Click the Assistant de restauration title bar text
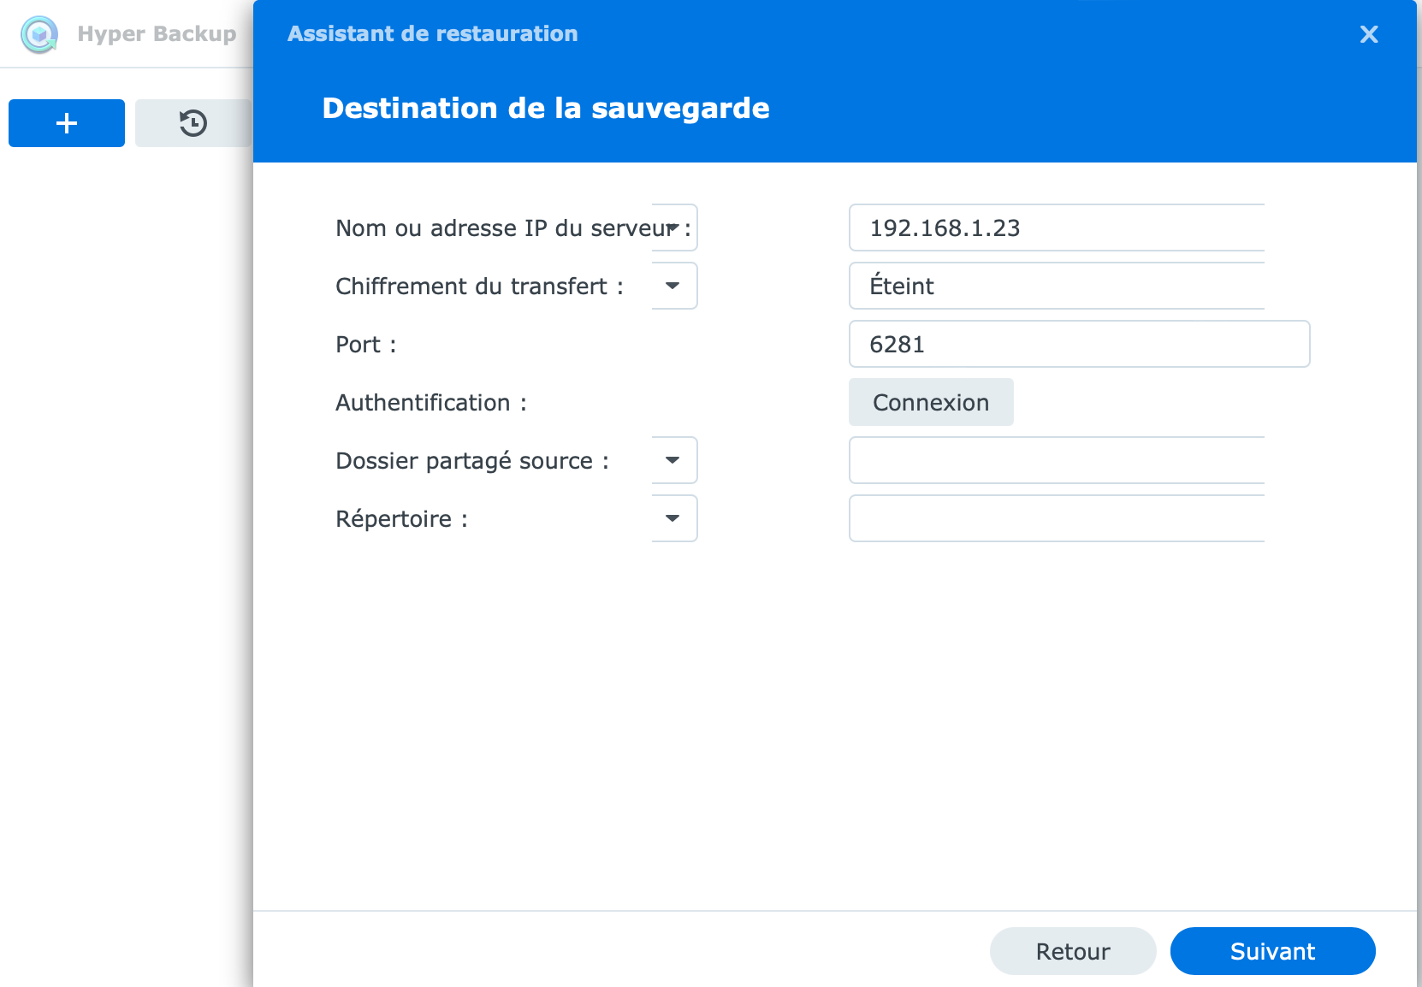Screen dimensions: 1422x987 coord(433,34)
